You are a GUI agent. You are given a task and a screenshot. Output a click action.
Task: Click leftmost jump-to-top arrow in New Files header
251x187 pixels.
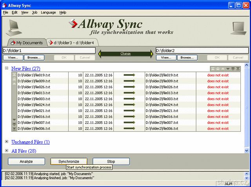point(213,69)
